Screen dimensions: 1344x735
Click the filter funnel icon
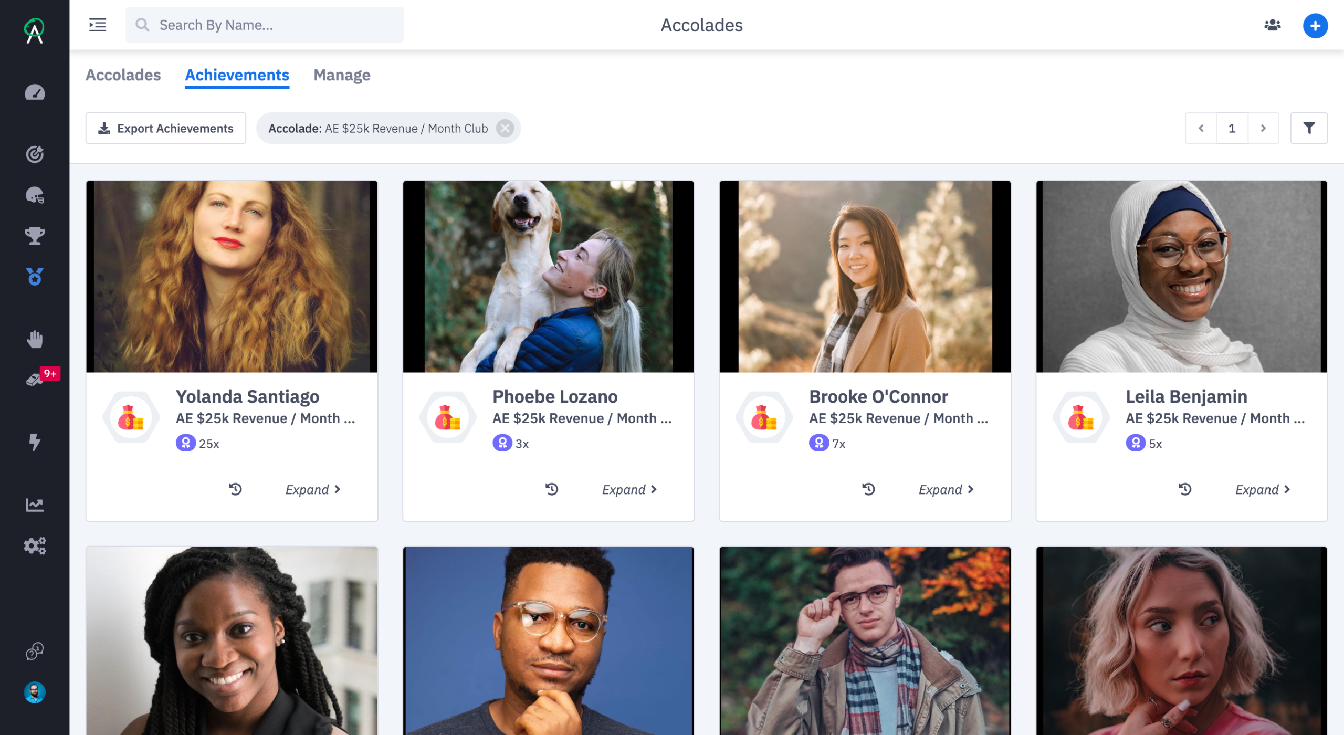coord(1309,128)
